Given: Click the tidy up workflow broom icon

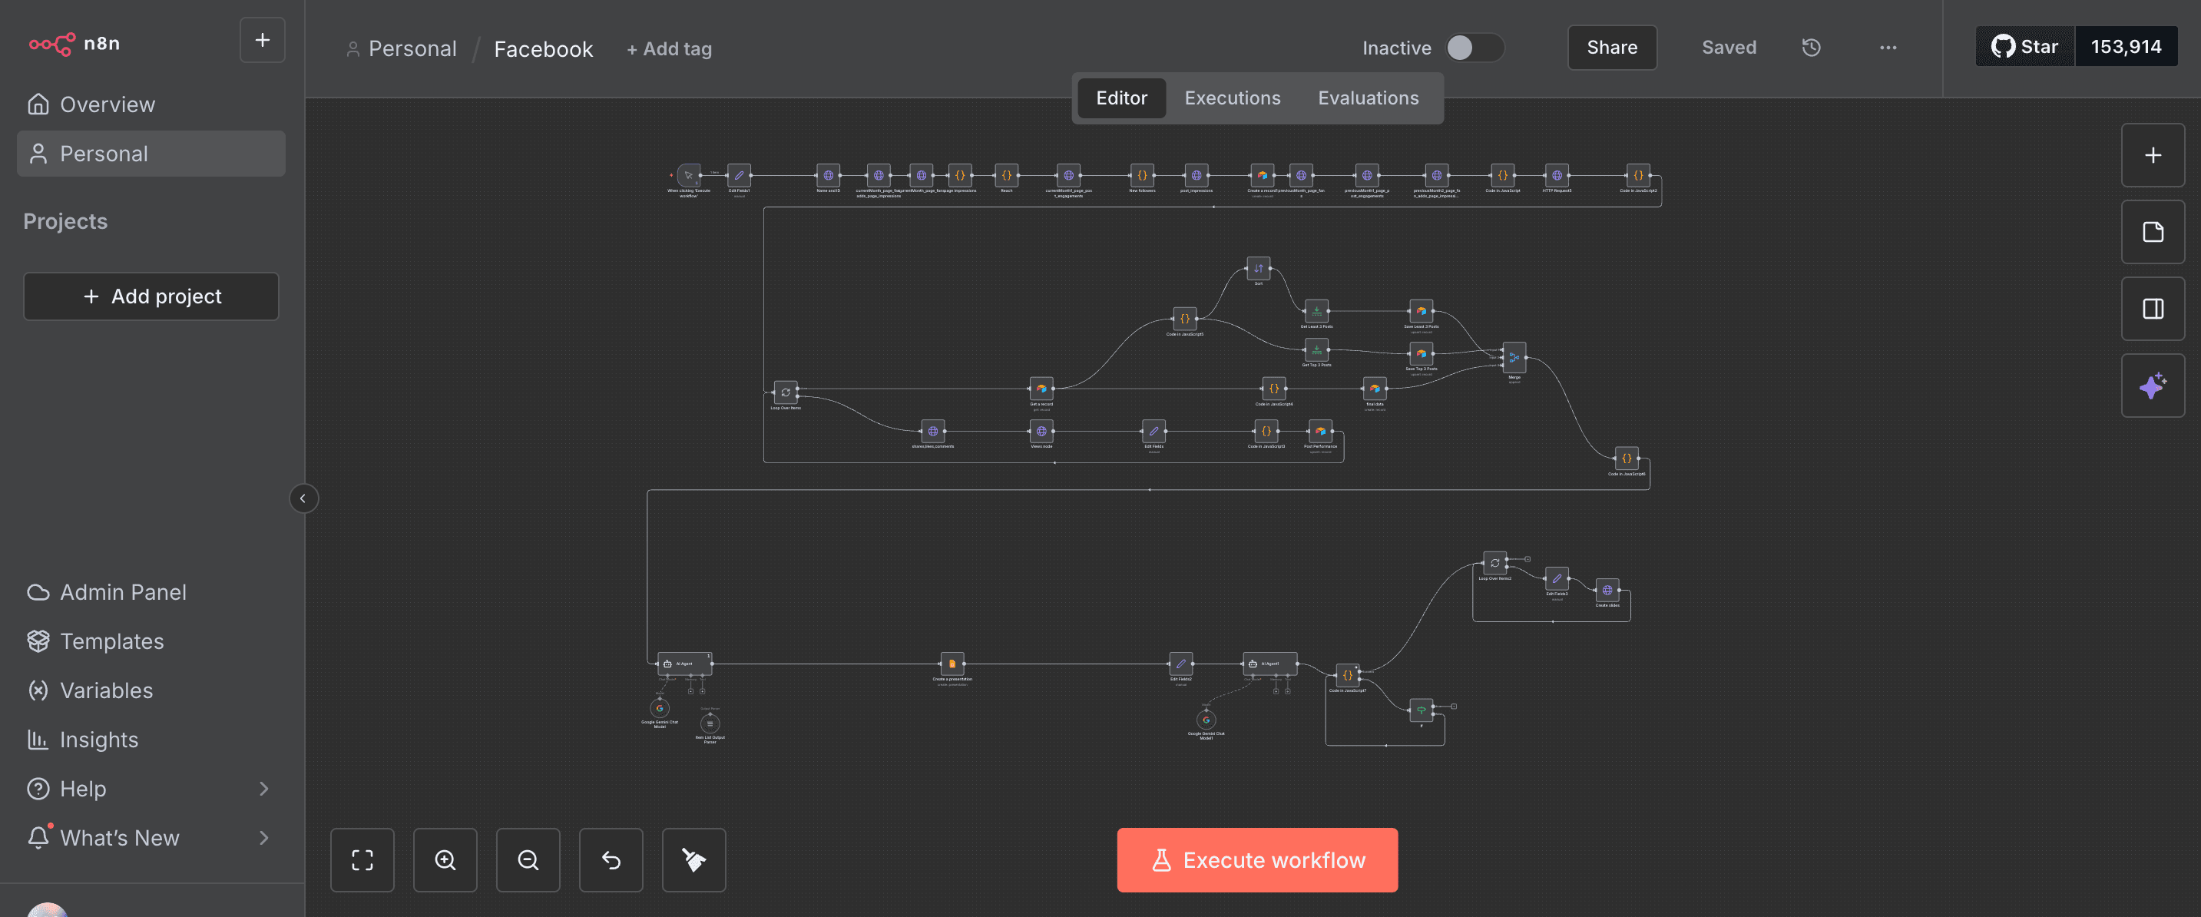Looking at the screenshot, I should pos(693,859).
